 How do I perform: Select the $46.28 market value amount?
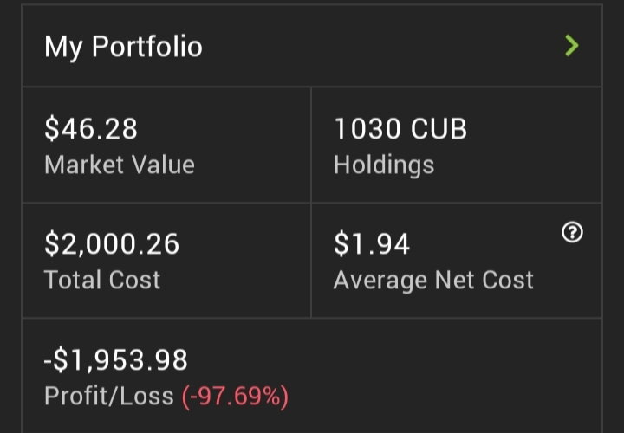point(91,129)
